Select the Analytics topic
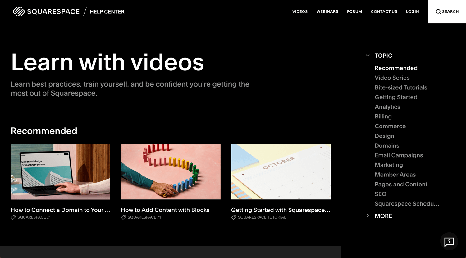Viewport: 466px width, 258px height. 387,107
